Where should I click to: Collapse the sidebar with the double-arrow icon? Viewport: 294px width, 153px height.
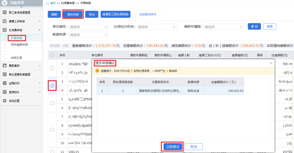coord(21,110)
